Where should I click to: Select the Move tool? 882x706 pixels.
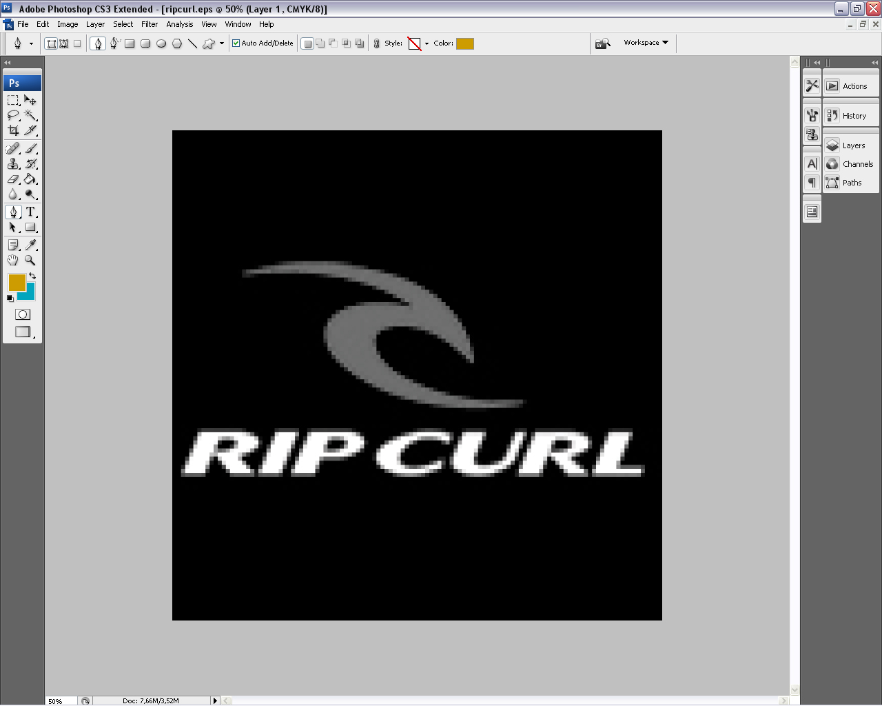point(30,100)
